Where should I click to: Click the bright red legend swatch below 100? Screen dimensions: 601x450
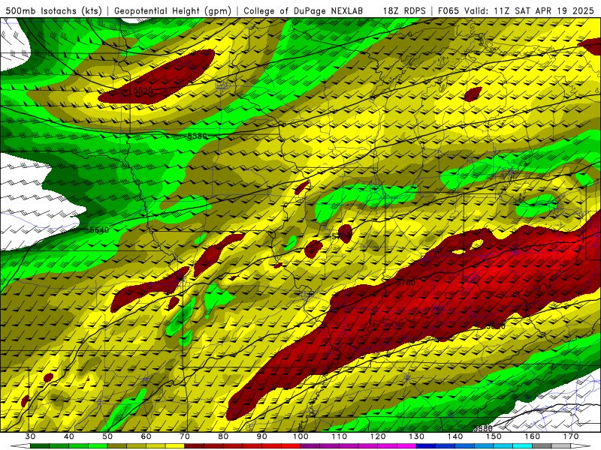coord(291,446)
